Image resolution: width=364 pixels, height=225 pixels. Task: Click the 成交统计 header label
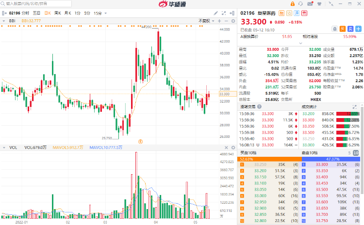pos(309,107)
